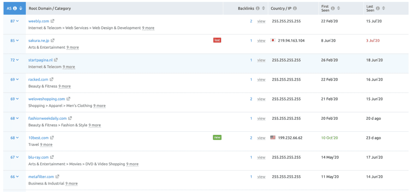Screen dimensions: 410x192
Task: Show 9 more categories for metafilter.com
Action: [71, 183]
